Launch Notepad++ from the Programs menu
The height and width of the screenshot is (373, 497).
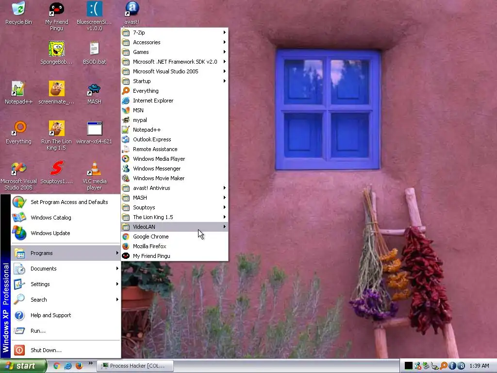[x=174, y=130]
